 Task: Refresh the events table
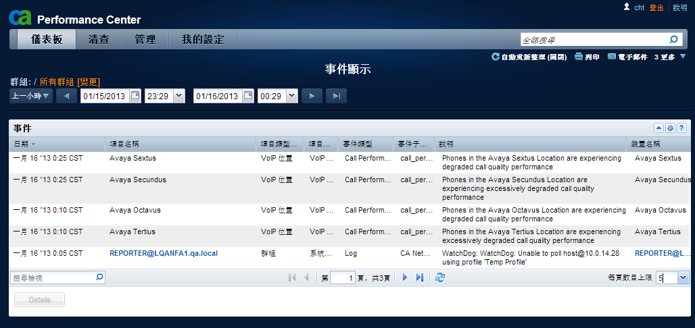(x=440, y=277)
